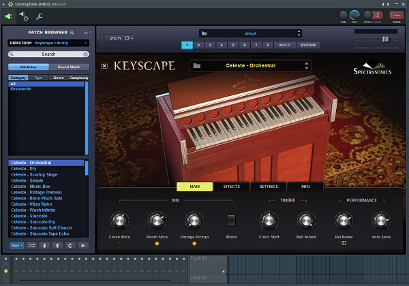Screen dimensions: 409x286
Task: Click the Track selector box
Action: pos(397,15)
